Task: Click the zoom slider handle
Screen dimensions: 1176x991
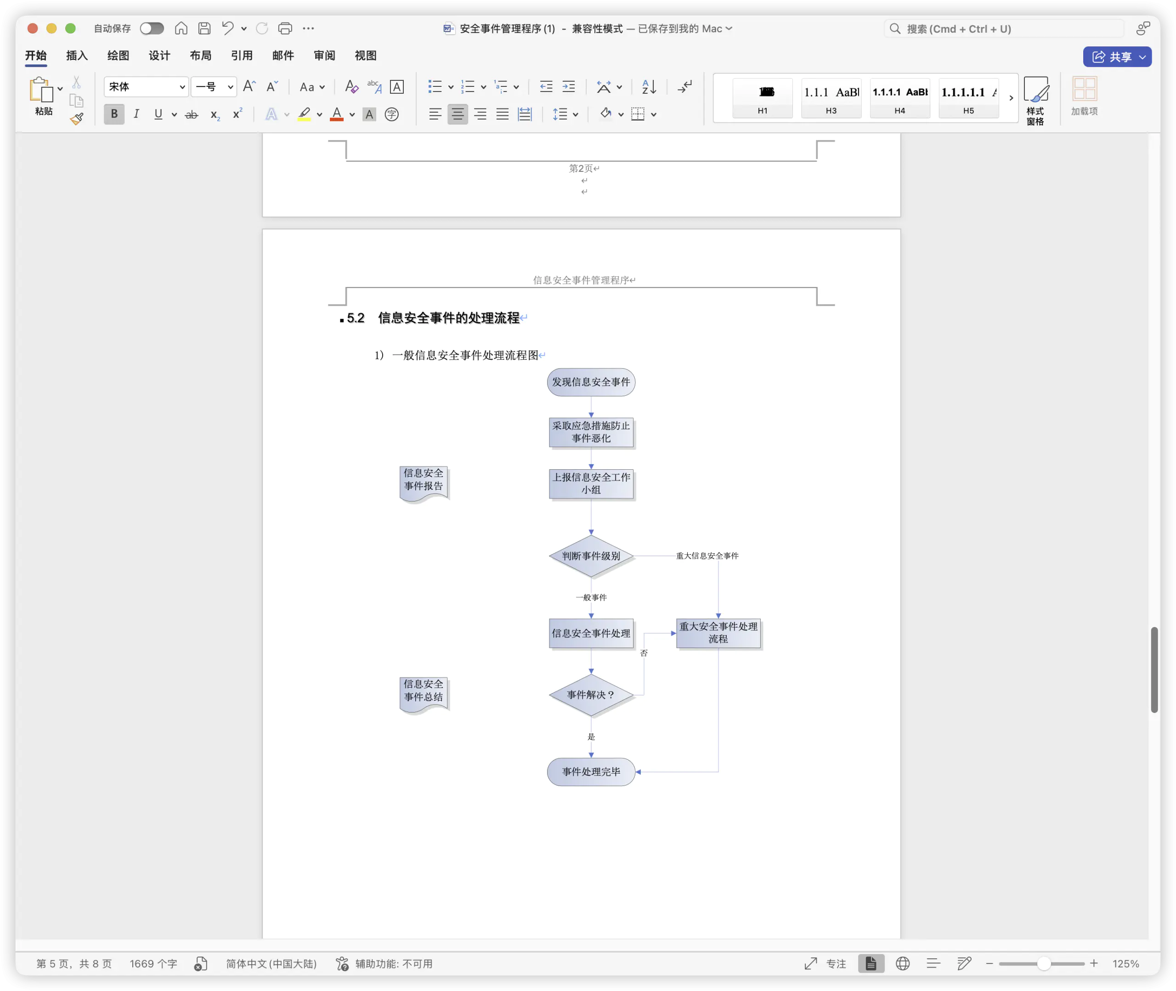Action: (1043, 963)
